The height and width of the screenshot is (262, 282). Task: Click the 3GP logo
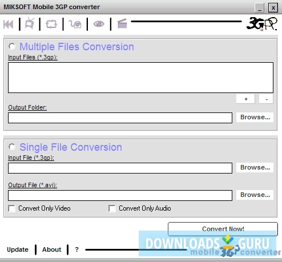262,23
